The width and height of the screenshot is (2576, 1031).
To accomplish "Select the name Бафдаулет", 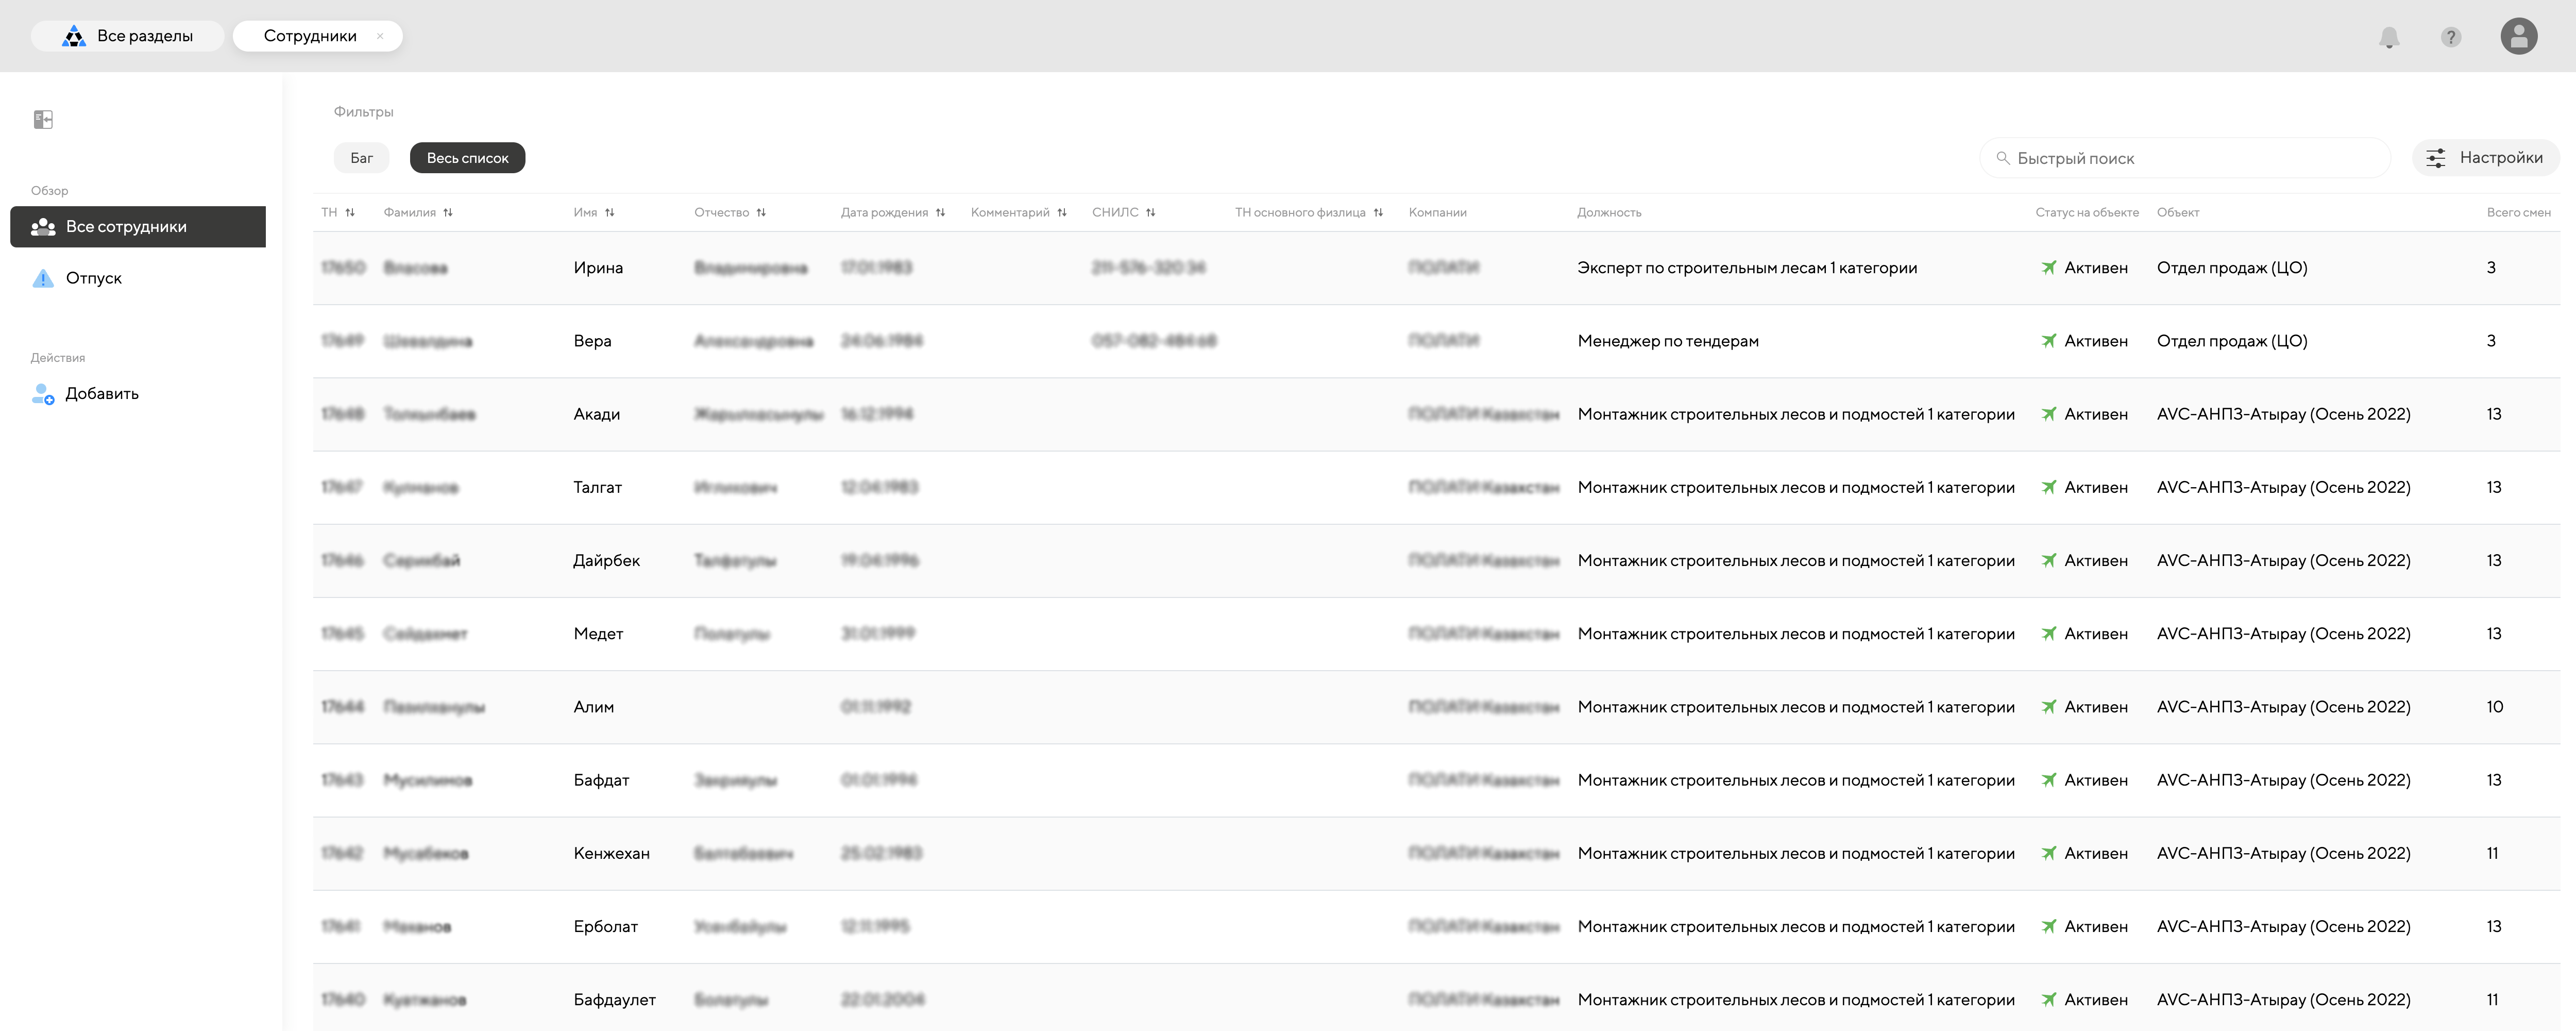I will [x=615, y=999].
